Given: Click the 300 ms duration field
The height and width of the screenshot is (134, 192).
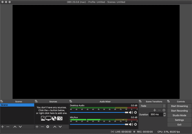Looking at the screenshot, I should pyautogui.click(x=156, y=114).
